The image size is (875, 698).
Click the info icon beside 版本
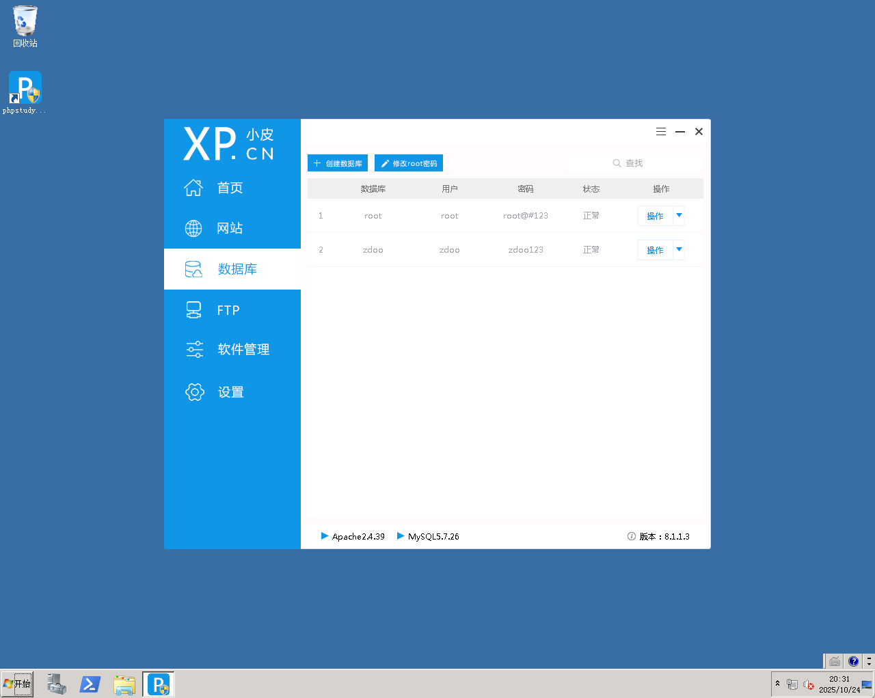click(632, 536)
